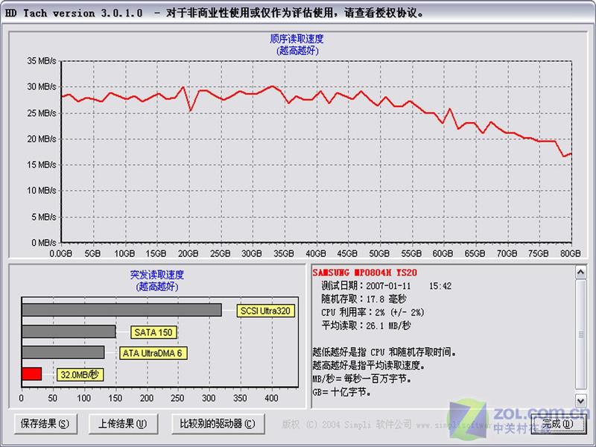
Task: Click the 35 MB/s axis label
Action: [42, 61]
